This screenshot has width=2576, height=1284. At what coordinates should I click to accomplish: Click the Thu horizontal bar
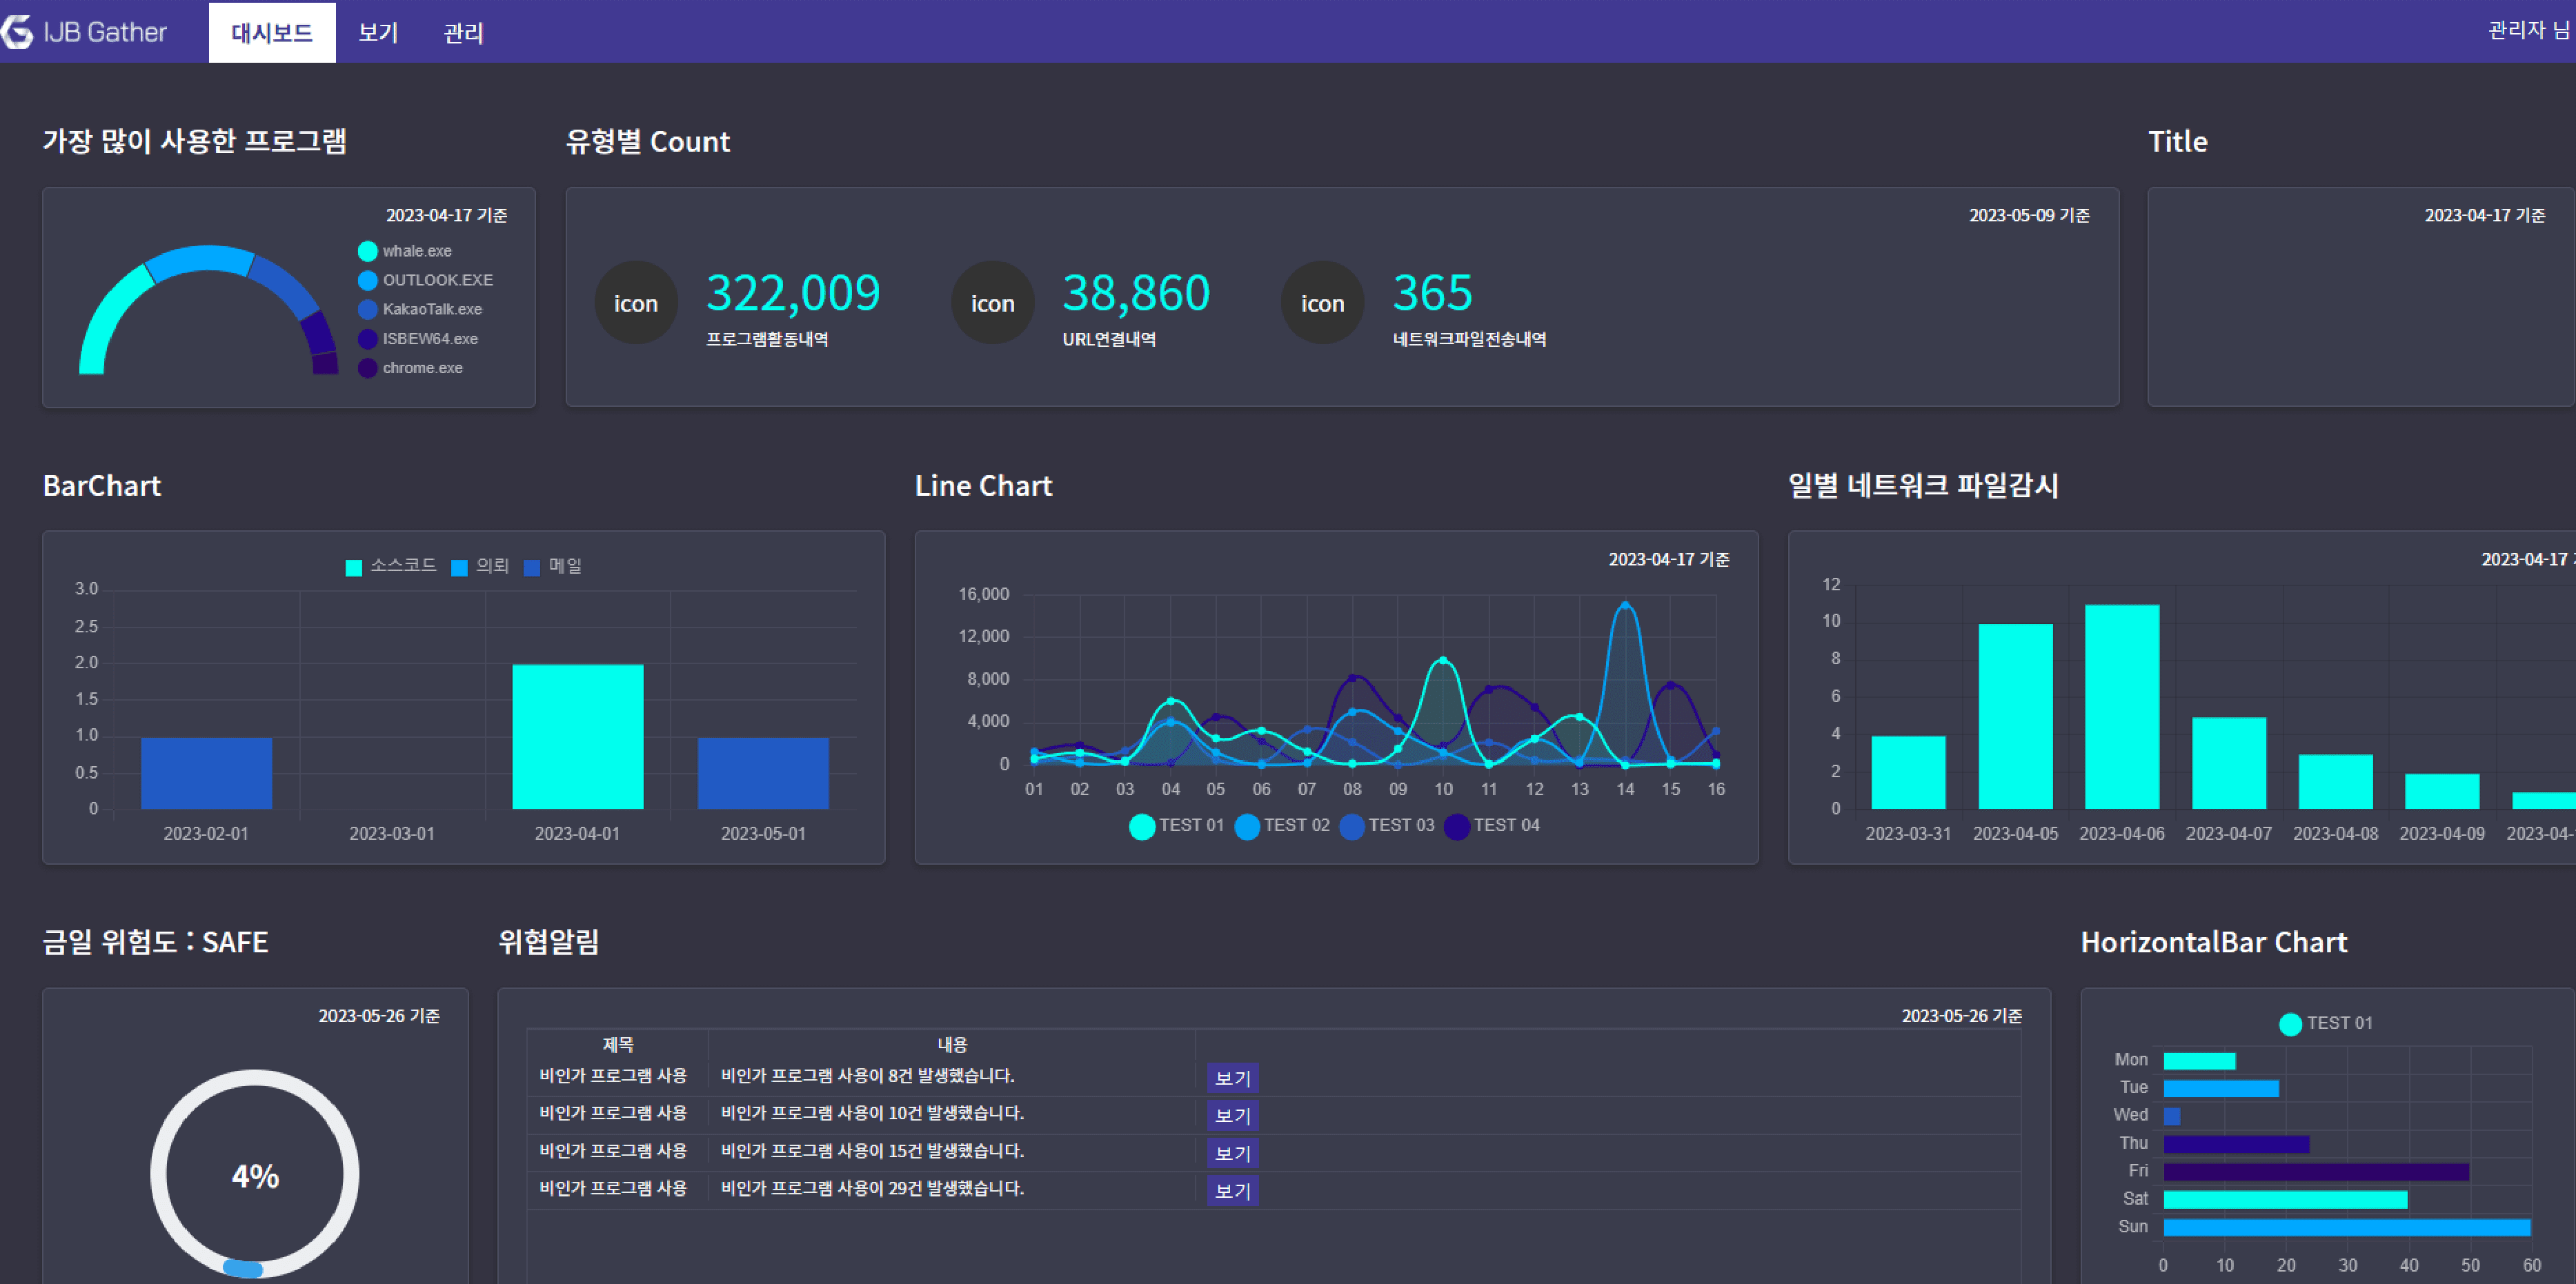2236,1144
